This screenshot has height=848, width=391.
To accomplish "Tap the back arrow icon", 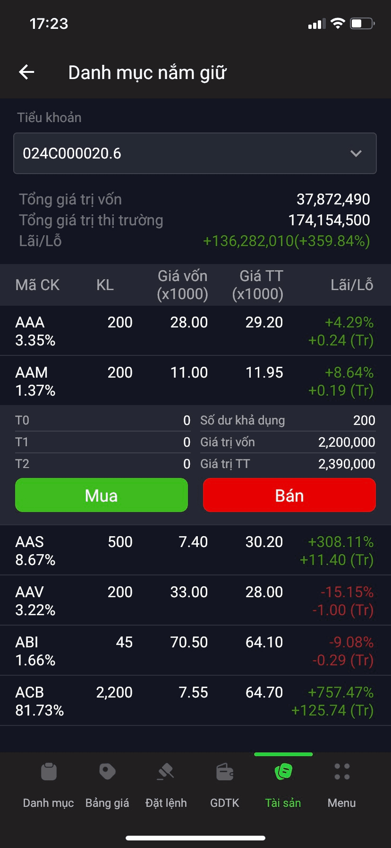I will pos(26,72).
